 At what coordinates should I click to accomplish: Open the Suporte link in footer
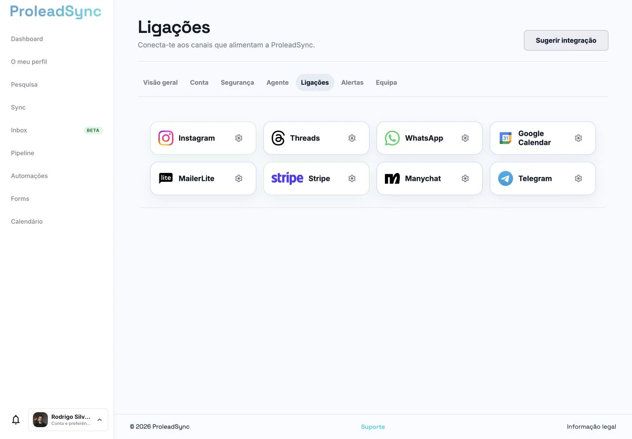click(373, 427)
